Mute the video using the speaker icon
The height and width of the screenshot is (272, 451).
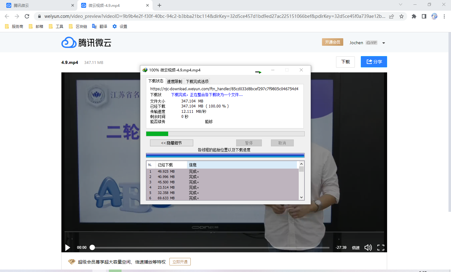(368, 248)
